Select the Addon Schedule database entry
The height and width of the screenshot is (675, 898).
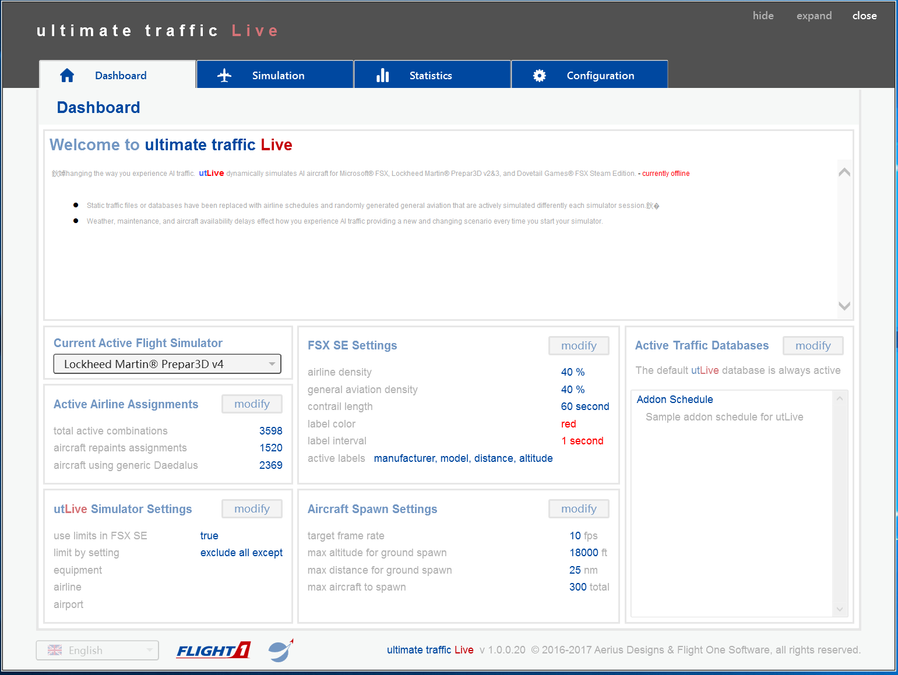(675, 400)
